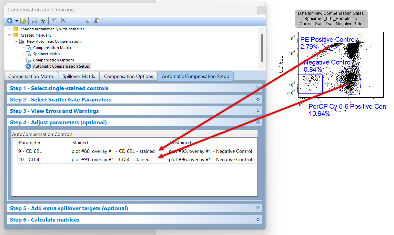The width and height of the screenshot is (394, 235).
Task: Switch to the Automatic Compensation Setup tab
Action: click(195, 76)
